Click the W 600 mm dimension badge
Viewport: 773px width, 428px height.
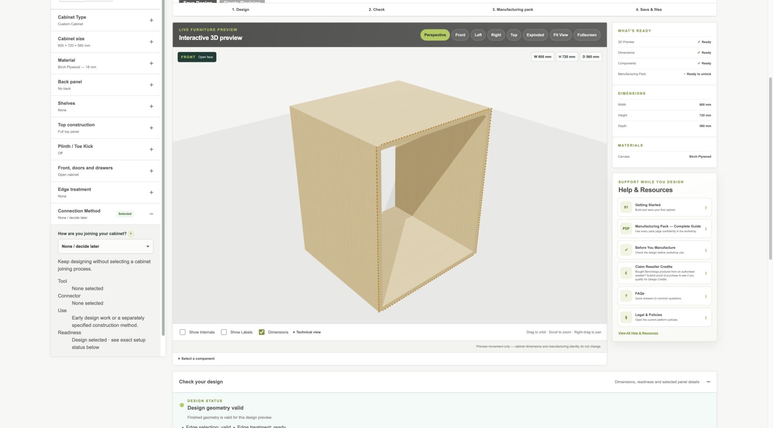(x=542, y=57)
